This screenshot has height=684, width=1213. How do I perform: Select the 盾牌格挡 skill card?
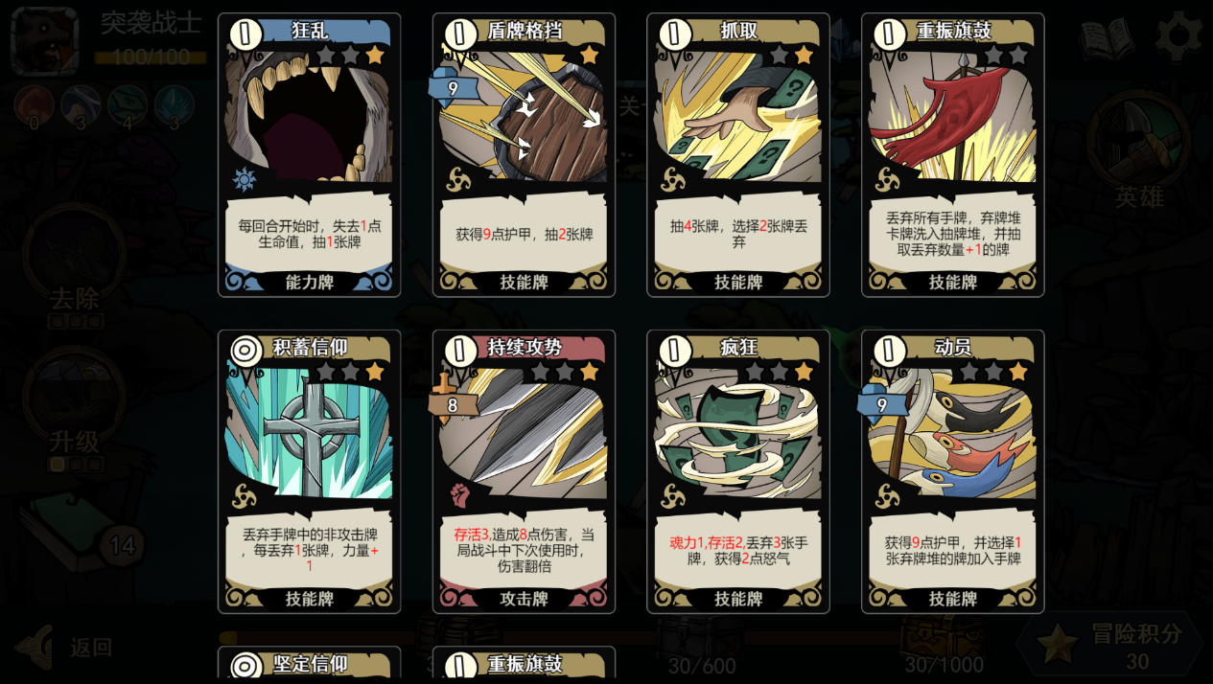524,155
